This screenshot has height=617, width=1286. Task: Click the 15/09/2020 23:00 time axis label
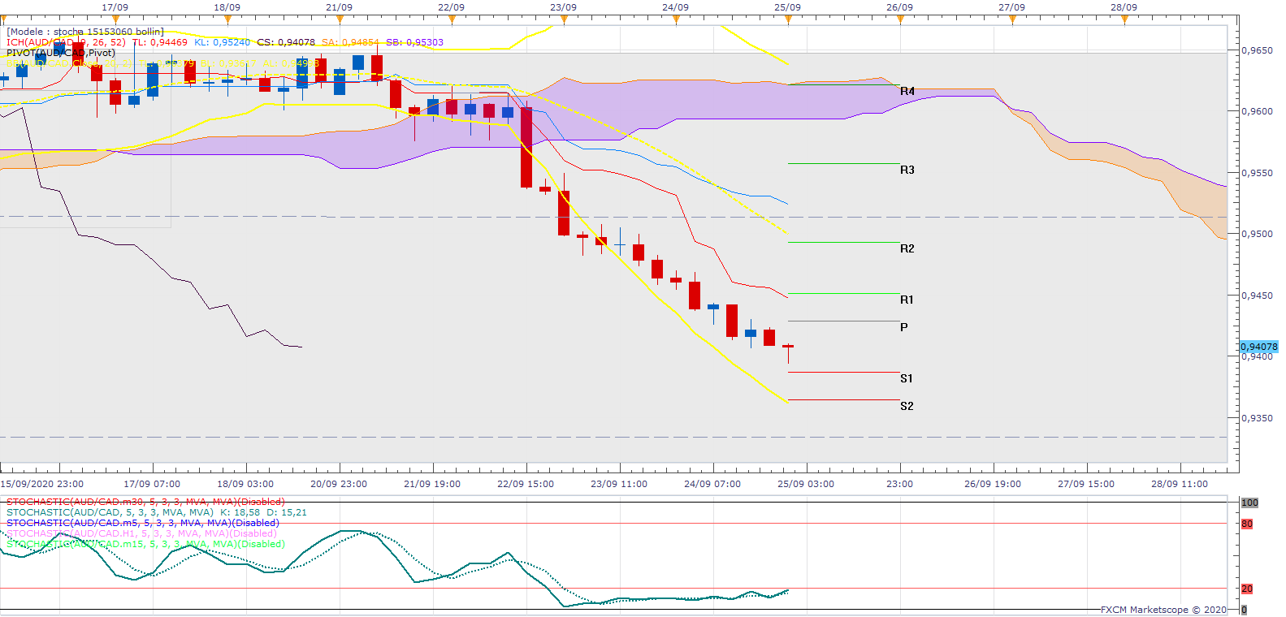[42, 484]
